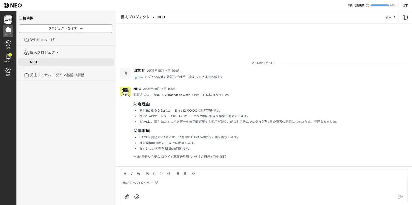The width and height of the screenshot is (412, 205).
Task: Toggle the right side panel icon
Action: (x=405, y=17)
